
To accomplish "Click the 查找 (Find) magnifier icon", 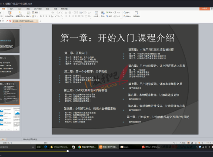I will coord(125,13).
